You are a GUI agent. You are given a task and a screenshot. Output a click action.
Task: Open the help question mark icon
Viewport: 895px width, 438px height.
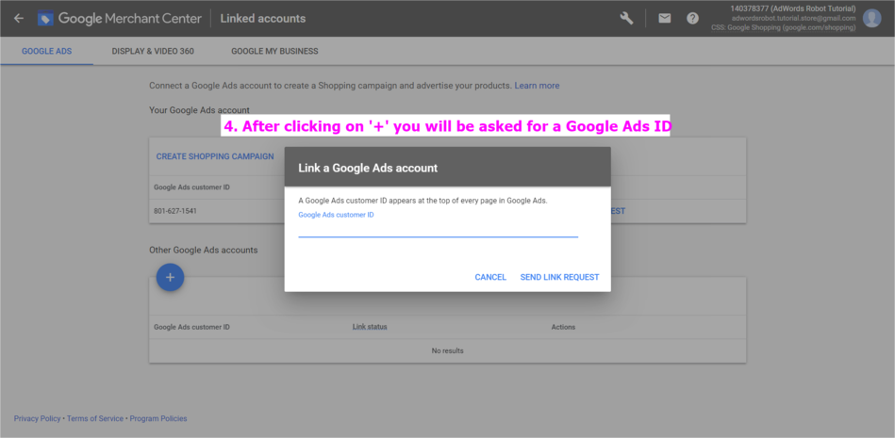coord(692,18)
